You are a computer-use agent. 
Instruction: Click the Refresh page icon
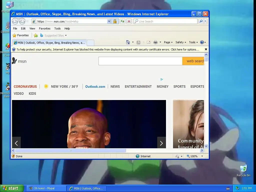tap(122, 21)
